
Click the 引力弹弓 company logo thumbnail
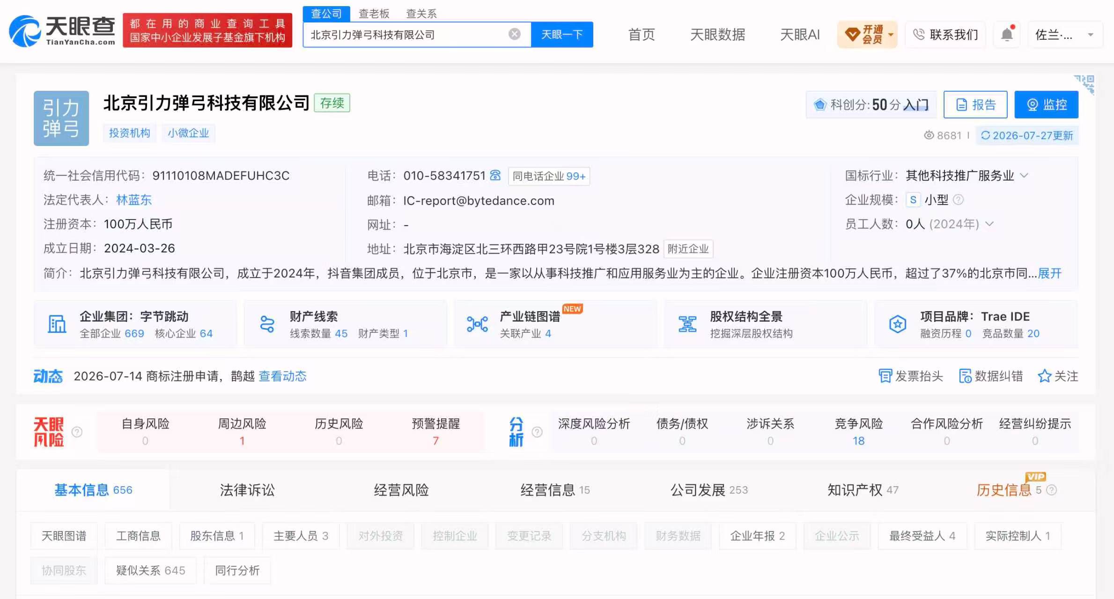point(61,118)
